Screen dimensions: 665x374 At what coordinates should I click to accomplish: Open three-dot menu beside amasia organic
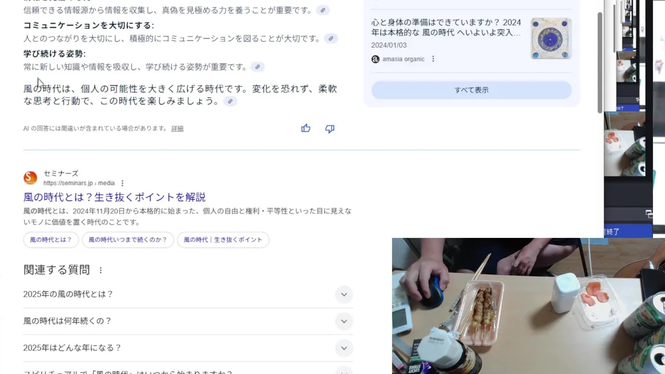(x=433, y=59)
